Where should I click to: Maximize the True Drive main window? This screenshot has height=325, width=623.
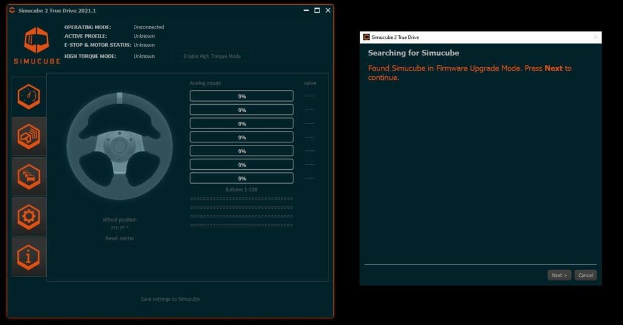317,10
